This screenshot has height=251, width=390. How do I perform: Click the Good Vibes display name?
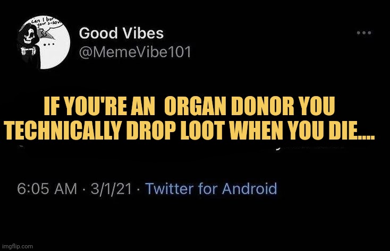(x=121, y=33)
